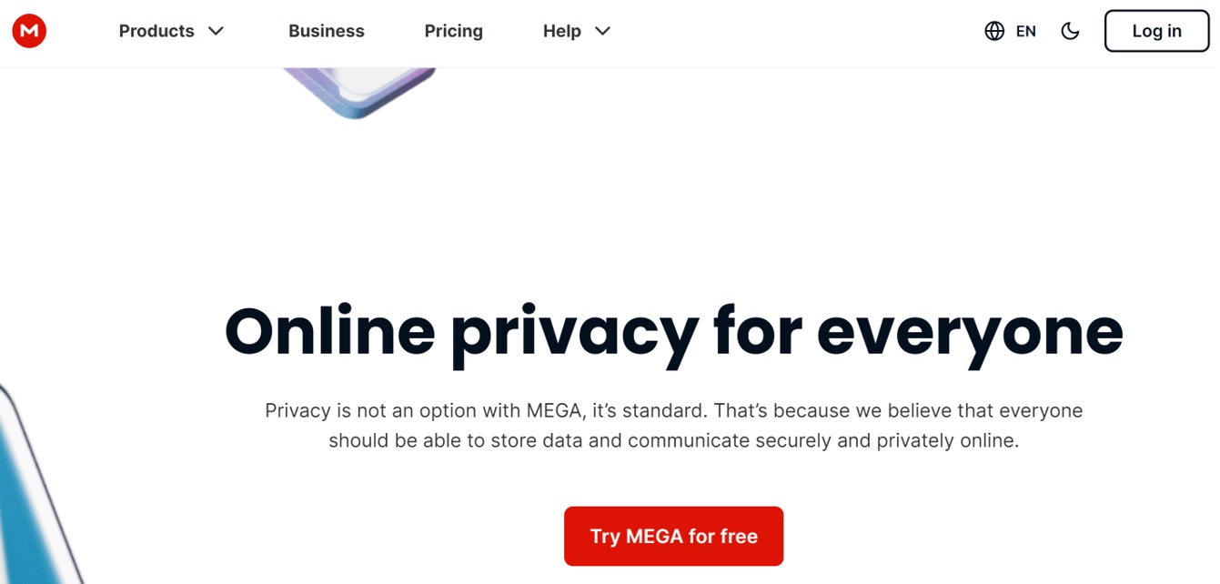Go to the Business page
The height and width of the screenshot is (584, 1220).
point(327,31)
